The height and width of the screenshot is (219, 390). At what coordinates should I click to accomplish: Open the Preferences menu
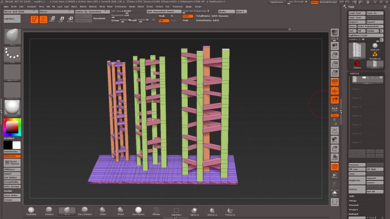pyautogui.click(x=120, y=6)
